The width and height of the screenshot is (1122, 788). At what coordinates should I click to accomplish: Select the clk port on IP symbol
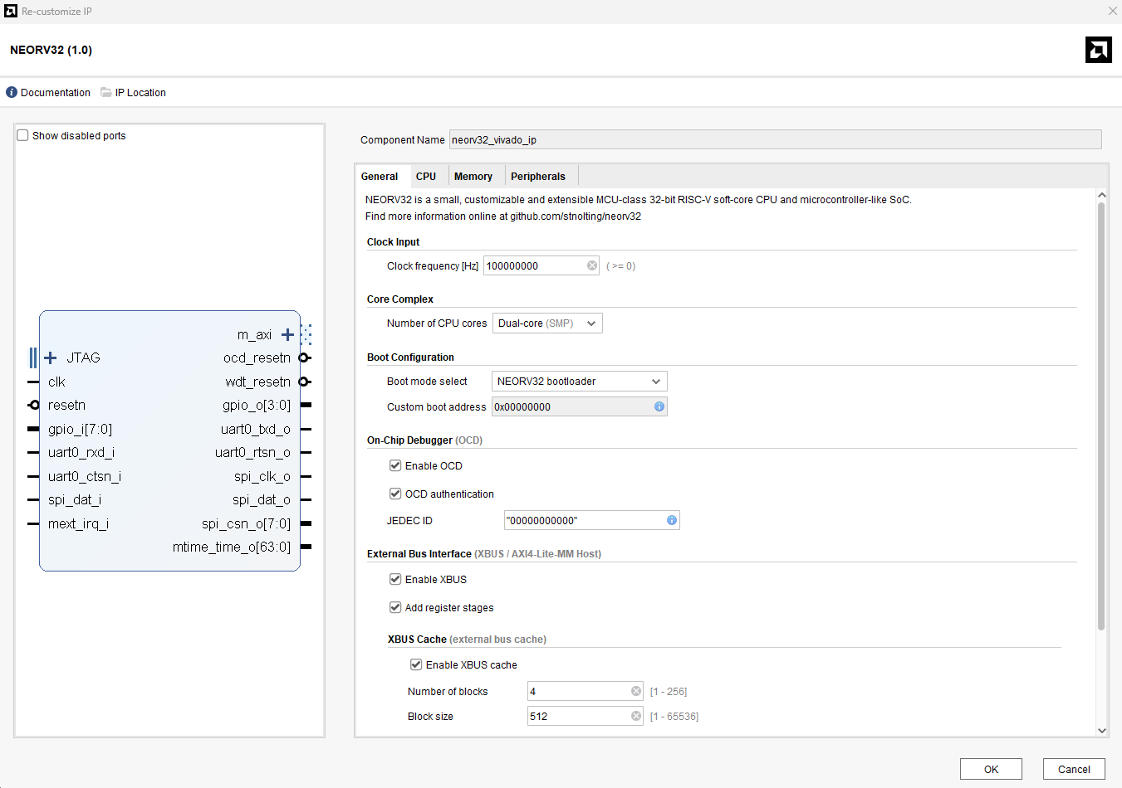click(56, 382)
